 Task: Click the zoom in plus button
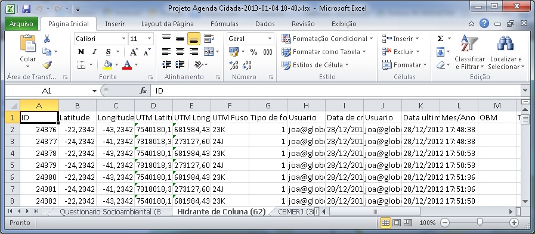point(514,223)
